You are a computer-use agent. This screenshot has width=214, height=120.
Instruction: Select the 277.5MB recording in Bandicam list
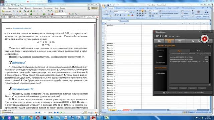coord(189,61)
